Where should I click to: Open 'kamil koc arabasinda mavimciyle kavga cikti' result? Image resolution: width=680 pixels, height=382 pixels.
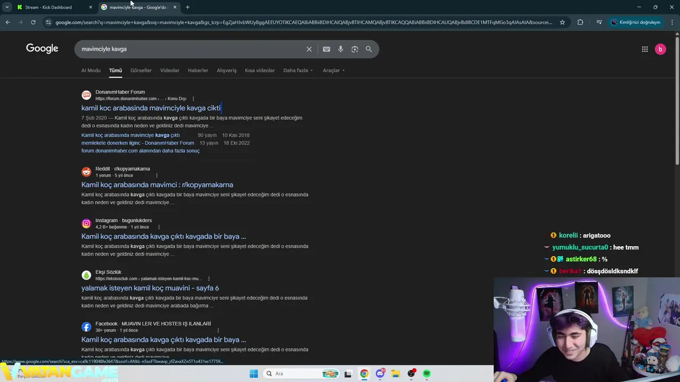coord(151,108)
